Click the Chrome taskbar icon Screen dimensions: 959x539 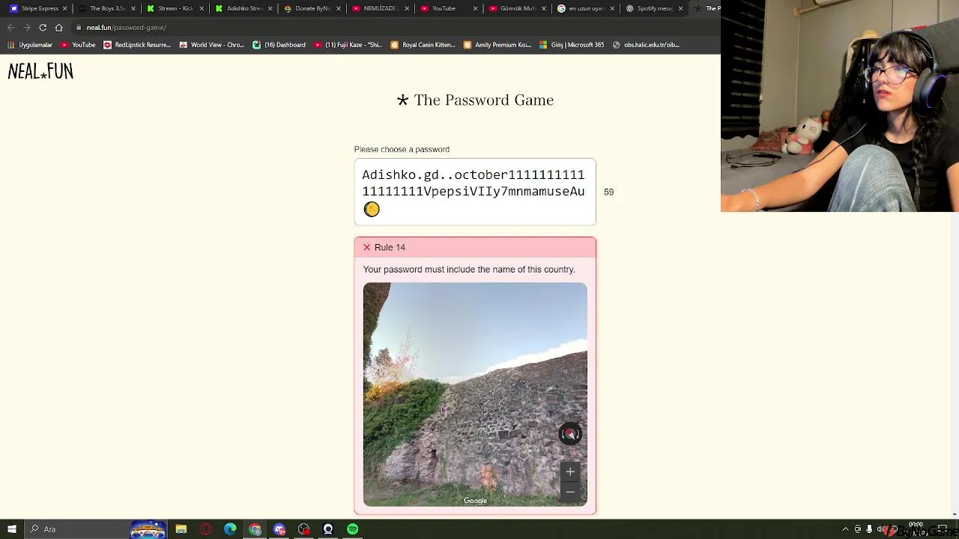pos(255,529)
